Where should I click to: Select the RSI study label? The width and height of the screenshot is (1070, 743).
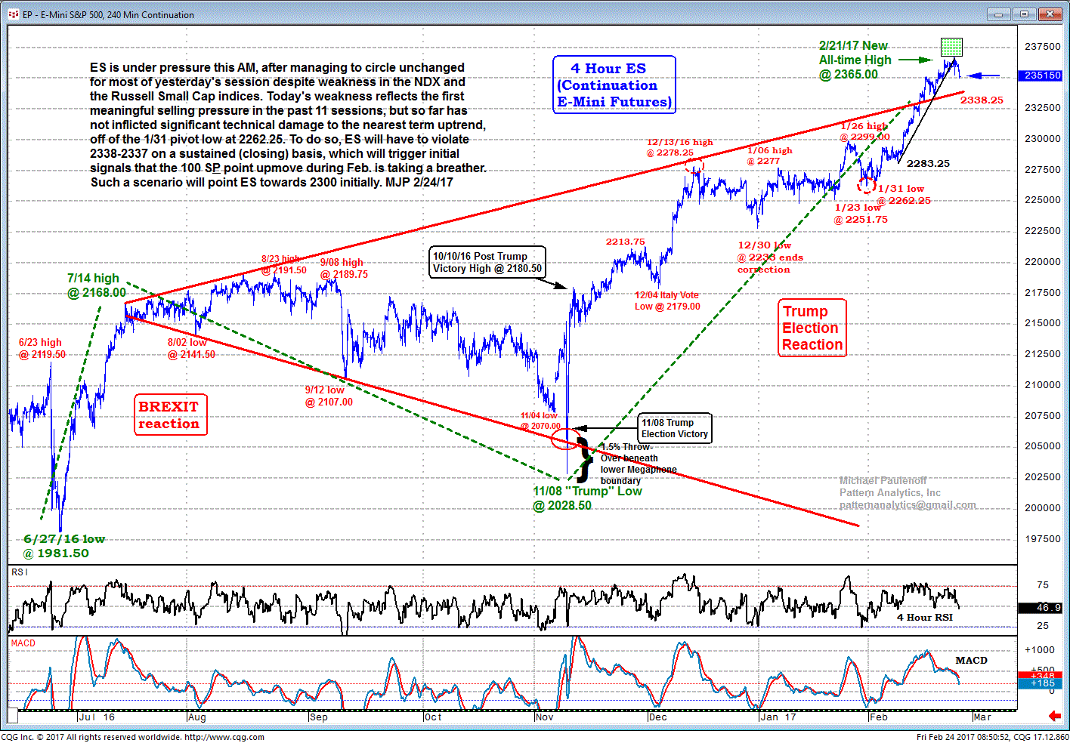point(20,572)
